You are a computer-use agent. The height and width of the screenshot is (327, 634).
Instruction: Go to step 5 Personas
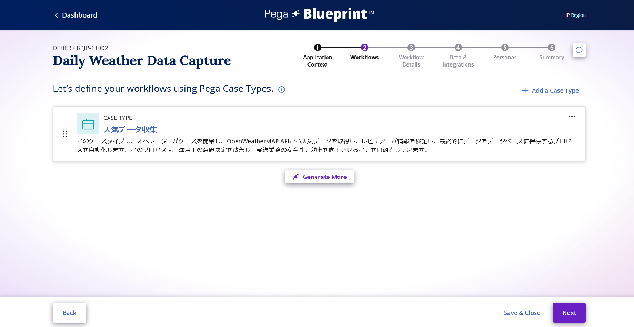pos(505,52)
